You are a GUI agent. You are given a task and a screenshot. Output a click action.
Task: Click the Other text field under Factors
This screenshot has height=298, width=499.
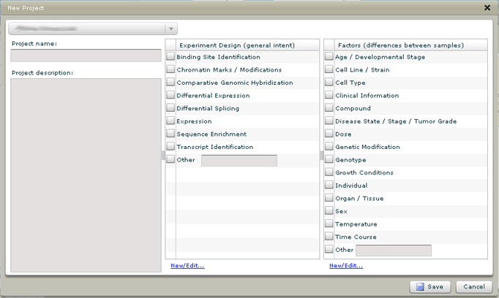[x=394, y=251]
